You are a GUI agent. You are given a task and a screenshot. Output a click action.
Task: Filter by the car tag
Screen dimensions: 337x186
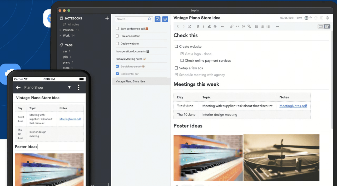pos(65,51)
